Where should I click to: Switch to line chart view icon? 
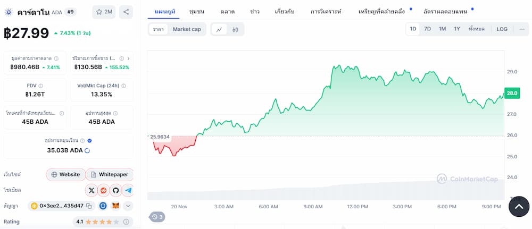(x=219, y=29)
